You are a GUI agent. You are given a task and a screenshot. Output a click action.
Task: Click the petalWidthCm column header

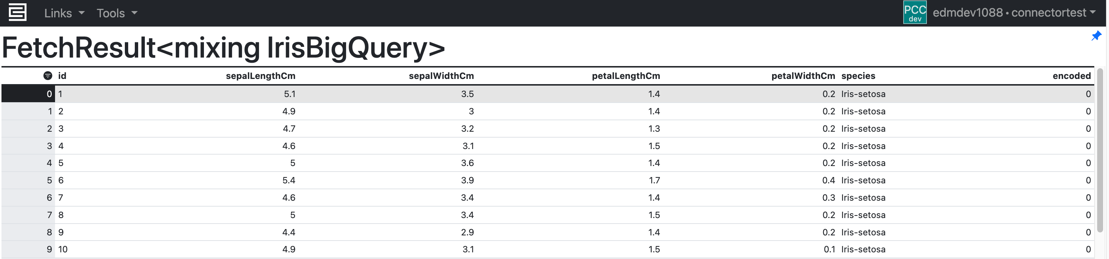pyautogui.click(x=803, y=76)
